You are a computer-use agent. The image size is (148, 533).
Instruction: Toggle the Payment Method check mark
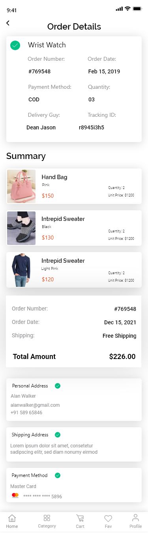pyautogui.click(x=58, y=475)
